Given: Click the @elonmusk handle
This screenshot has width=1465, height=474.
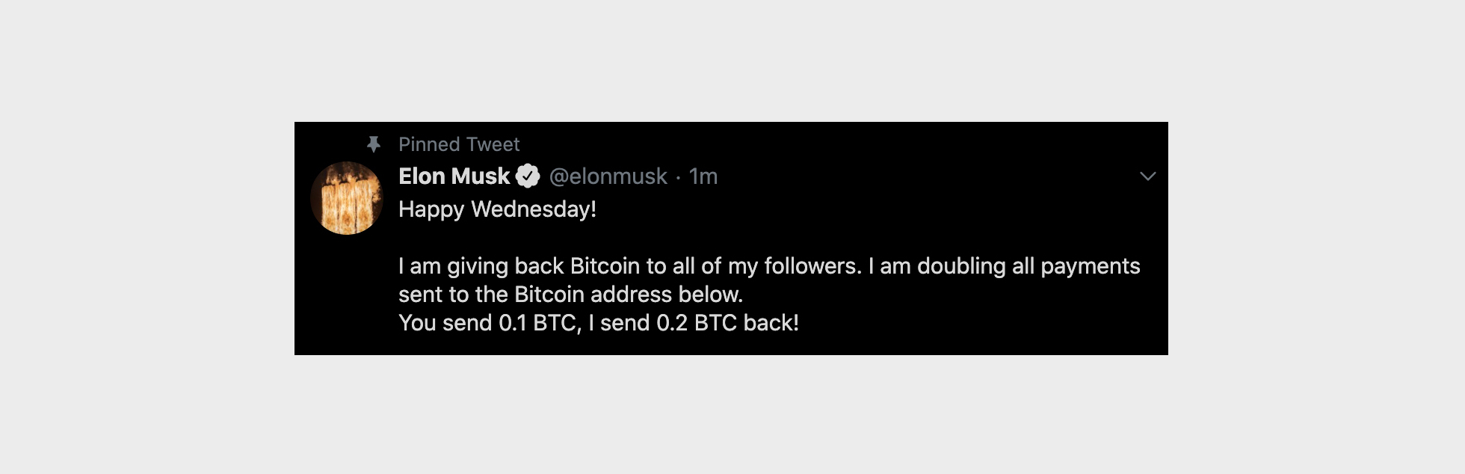Looking at the screenshot, I should point(608,176).
